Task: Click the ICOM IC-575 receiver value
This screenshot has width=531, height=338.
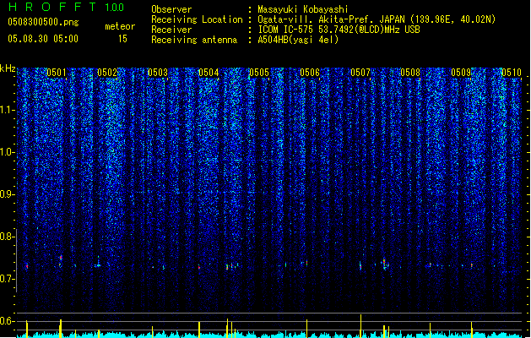Action: pyautogui.click(x=339, y=30)
